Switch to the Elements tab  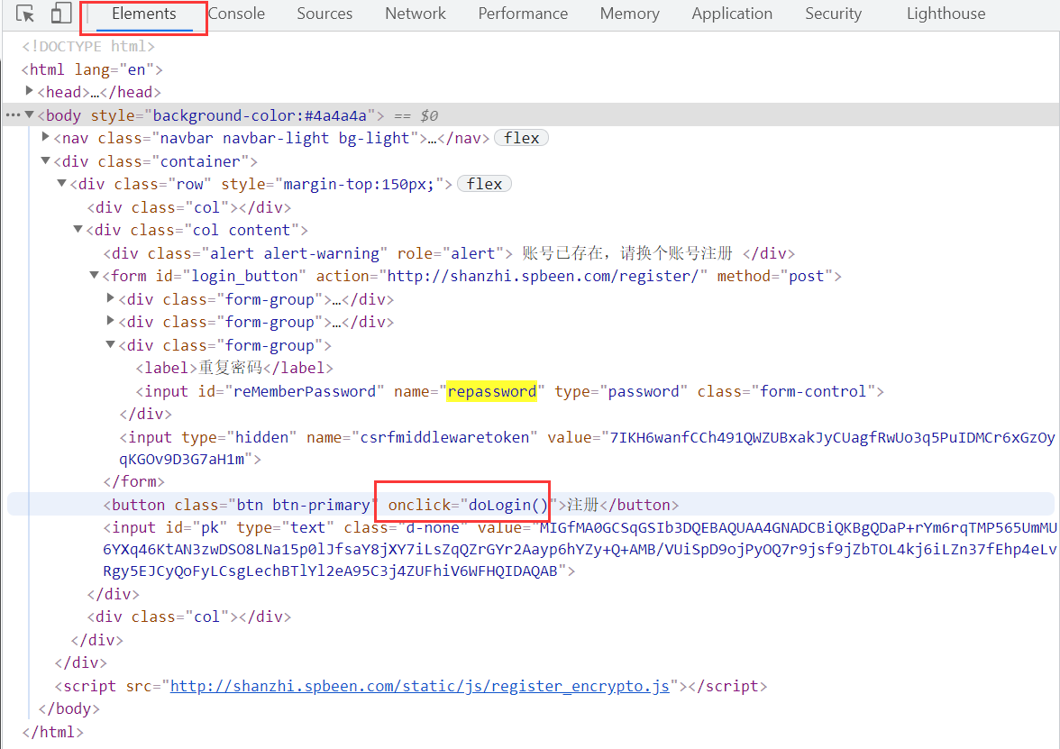[144, 14]
